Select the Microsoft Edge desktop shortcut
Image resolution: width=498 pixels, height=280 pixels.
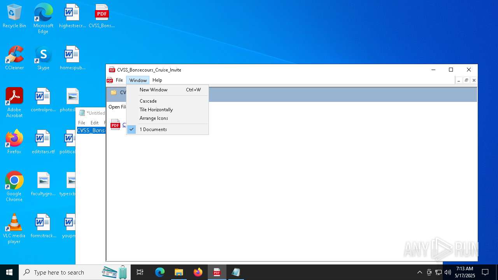[x=43, y=18]
